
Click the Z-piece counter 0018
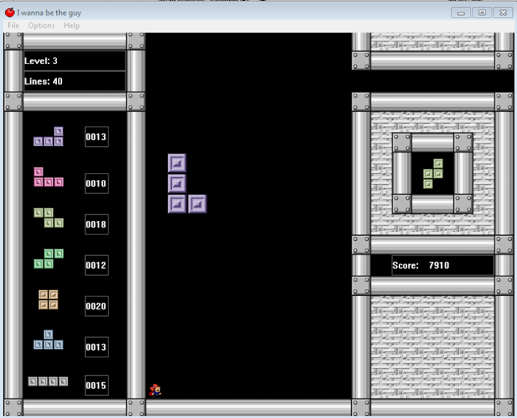click(96, 224)
